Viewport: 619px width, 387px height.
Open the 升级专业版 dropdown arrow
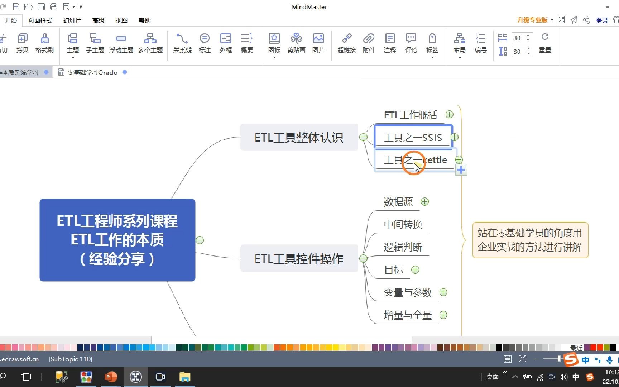(x=552, y=20)
